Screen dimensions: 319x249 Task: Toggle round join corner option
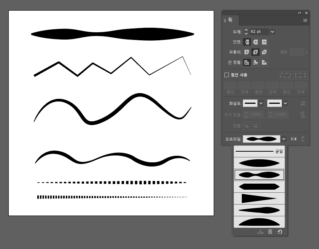pos(256,52)
